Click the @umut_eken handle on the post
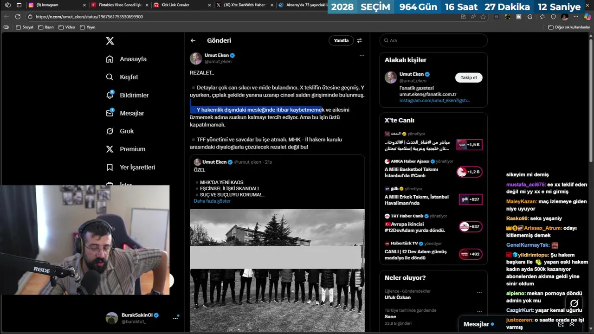594x334 pixels. 218,61
